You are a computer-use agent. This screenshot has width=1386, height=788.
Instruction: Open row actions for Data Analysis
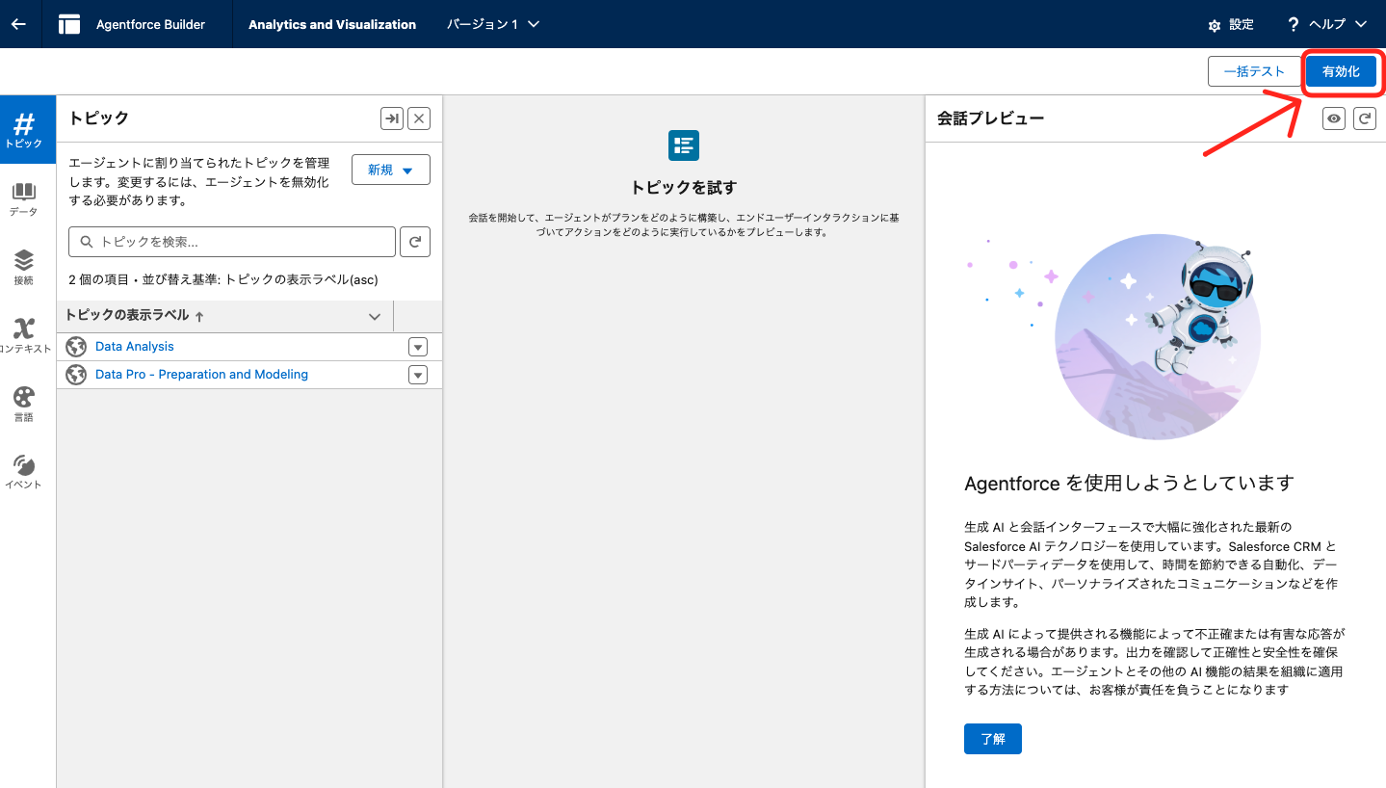[418, 347]
